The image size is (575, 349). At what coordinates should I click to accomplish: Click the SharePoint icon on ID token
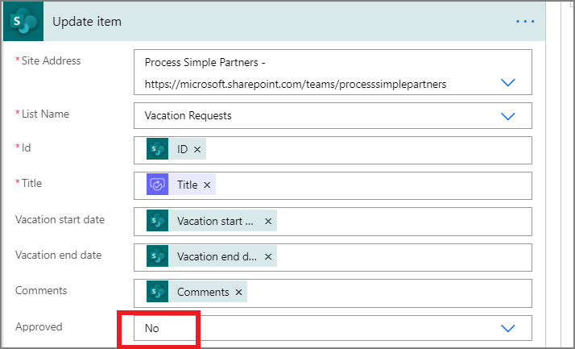click(x=157, y=149)
